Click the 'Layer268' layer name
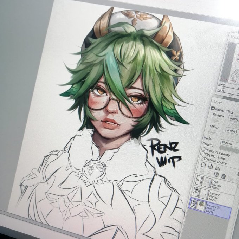 coord(214,207)
